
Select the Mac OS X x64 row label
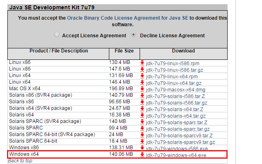click(25, 89)
